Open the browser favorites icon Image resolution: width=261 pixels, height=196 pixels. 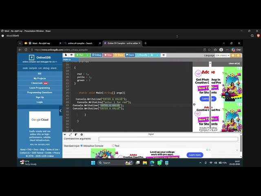(x=215, y=50)
